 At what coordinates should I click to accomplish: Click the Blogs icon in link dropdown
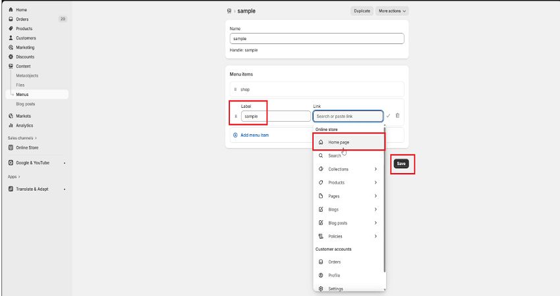[321, 209]
